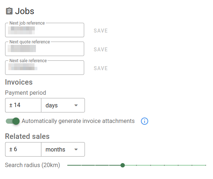213x179 pixels.
Task: Click the Payment period label
Action: click(x=25, y=93)
